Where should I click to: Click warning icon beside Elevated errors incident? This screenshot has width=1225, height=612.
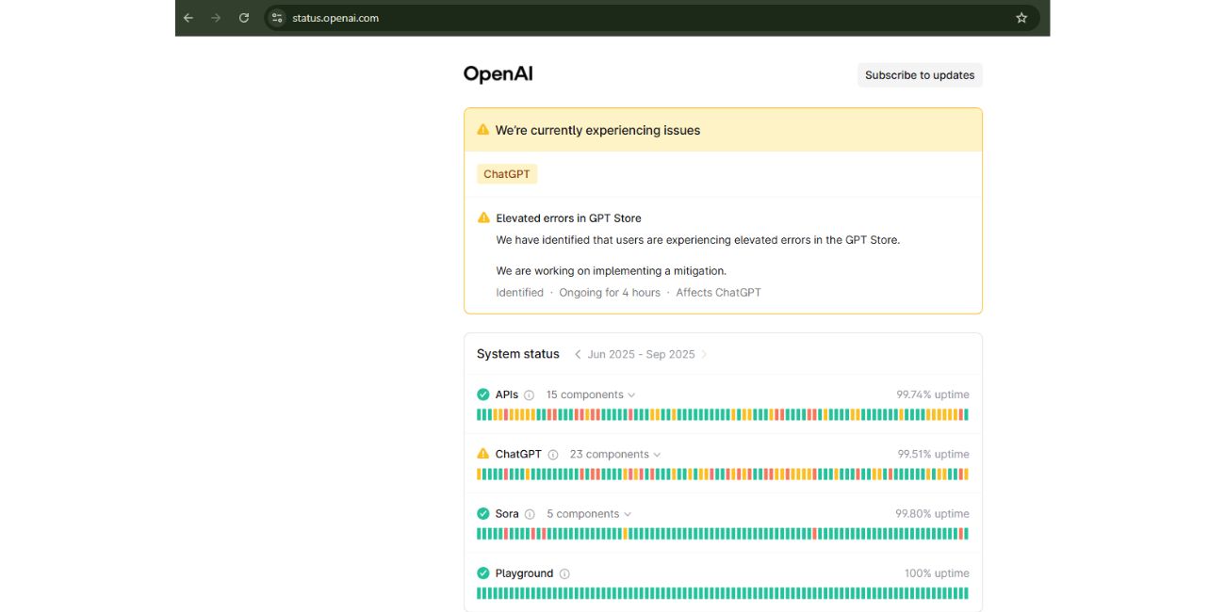pos(483,217)
